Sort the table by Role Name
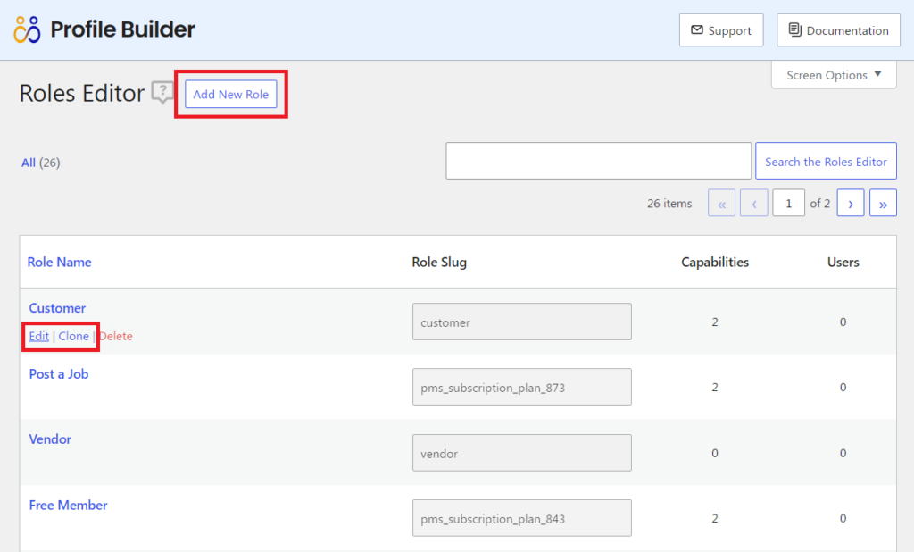 60,262
